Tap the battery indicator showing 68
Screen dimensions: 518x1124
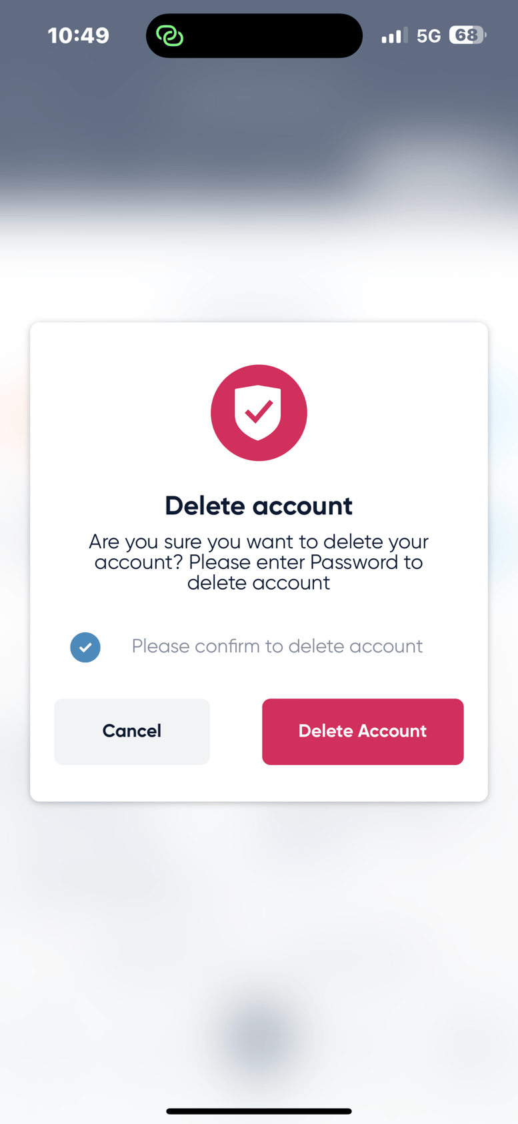[467, 35]
